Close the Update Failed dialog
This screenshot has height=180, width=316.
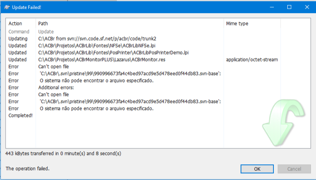tap(307, 7)
